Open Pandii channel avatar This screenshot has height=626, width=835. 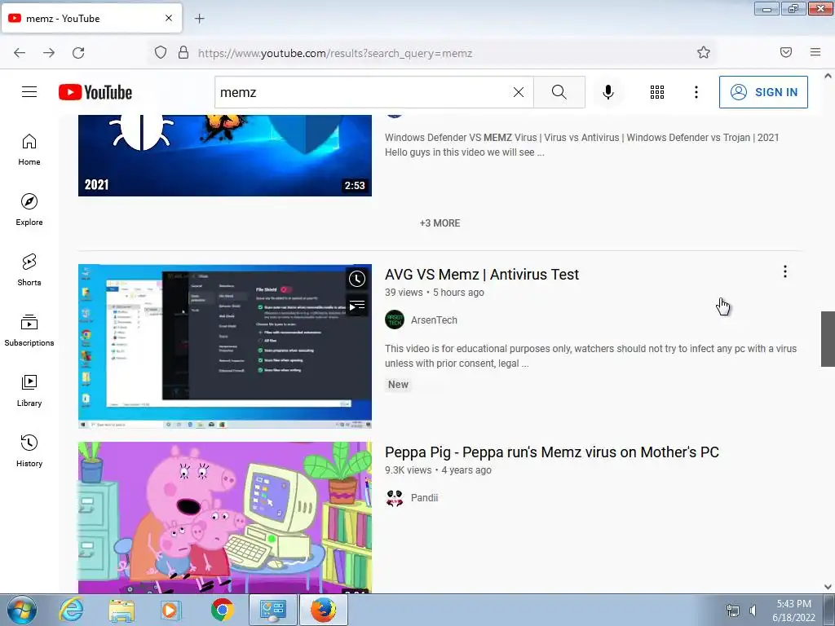pos(395,498)
